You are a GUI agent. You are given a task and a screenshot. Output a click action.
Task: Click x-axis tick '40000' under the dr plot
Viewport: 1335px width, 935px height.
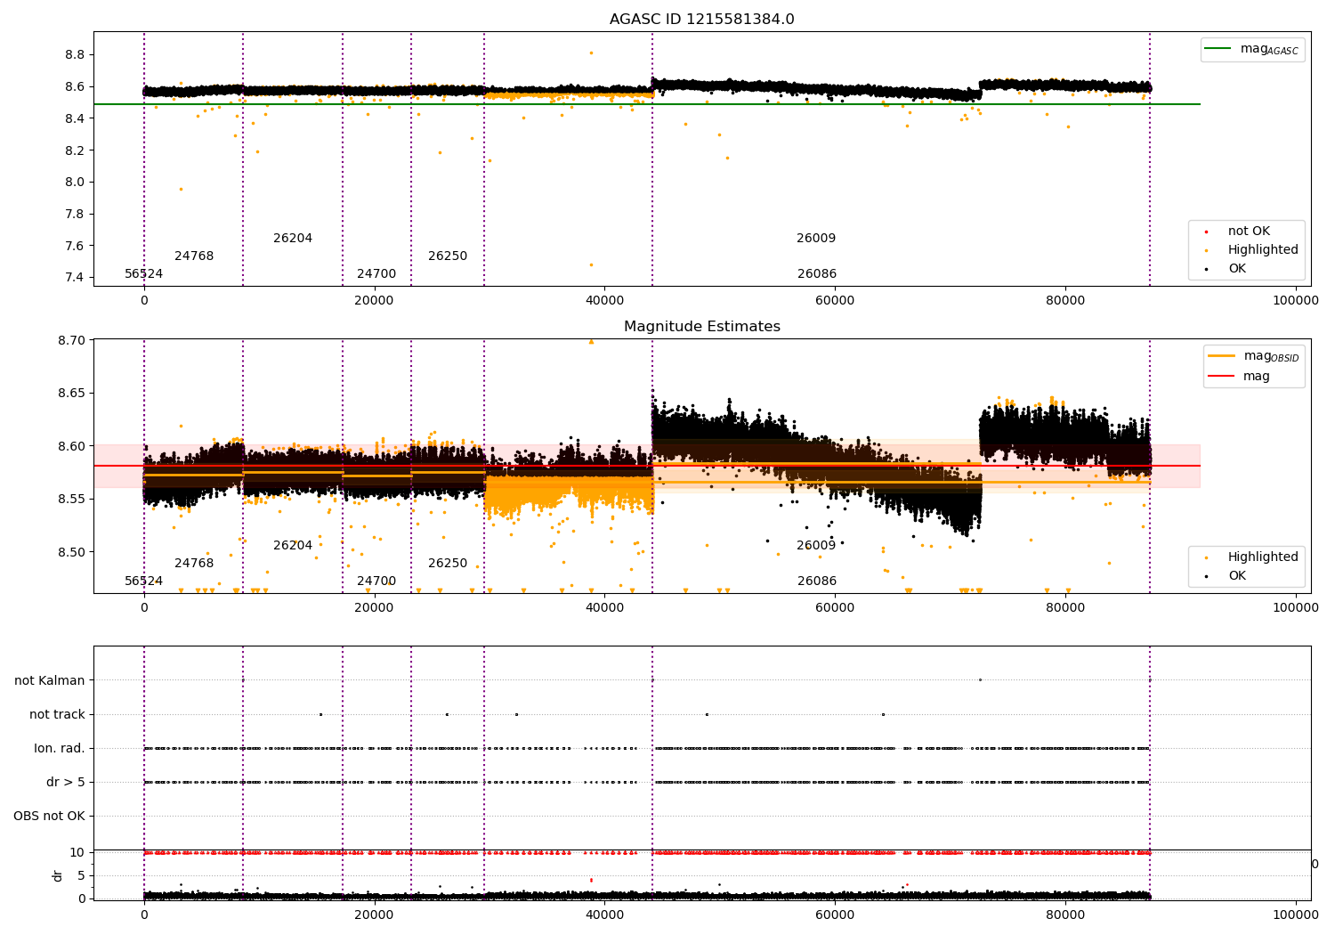point(604,914)
